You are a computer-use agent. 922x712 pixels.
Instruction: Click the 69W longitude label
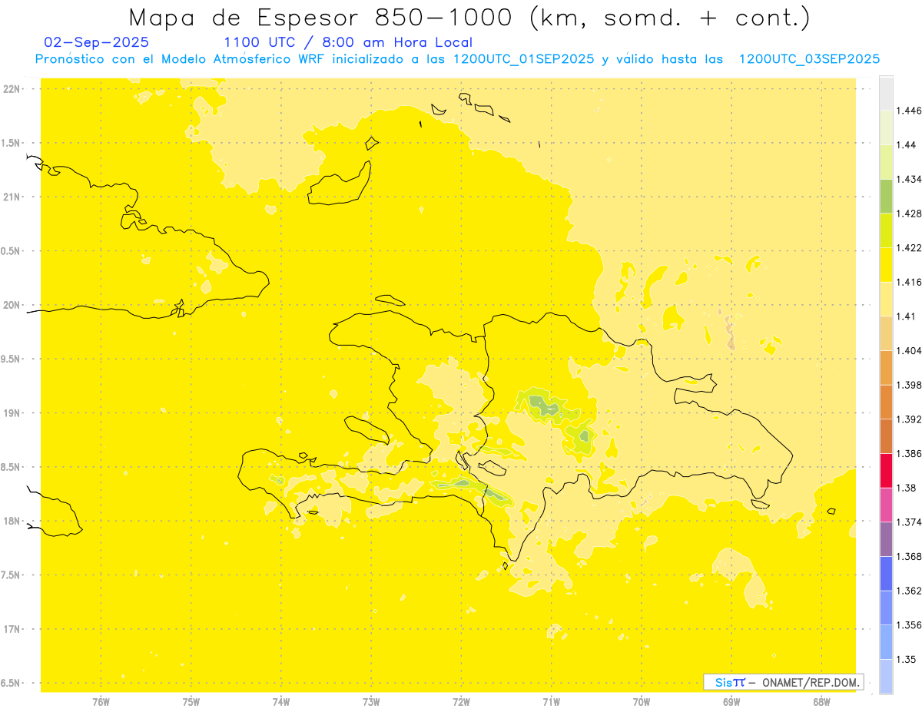(731, 701)
